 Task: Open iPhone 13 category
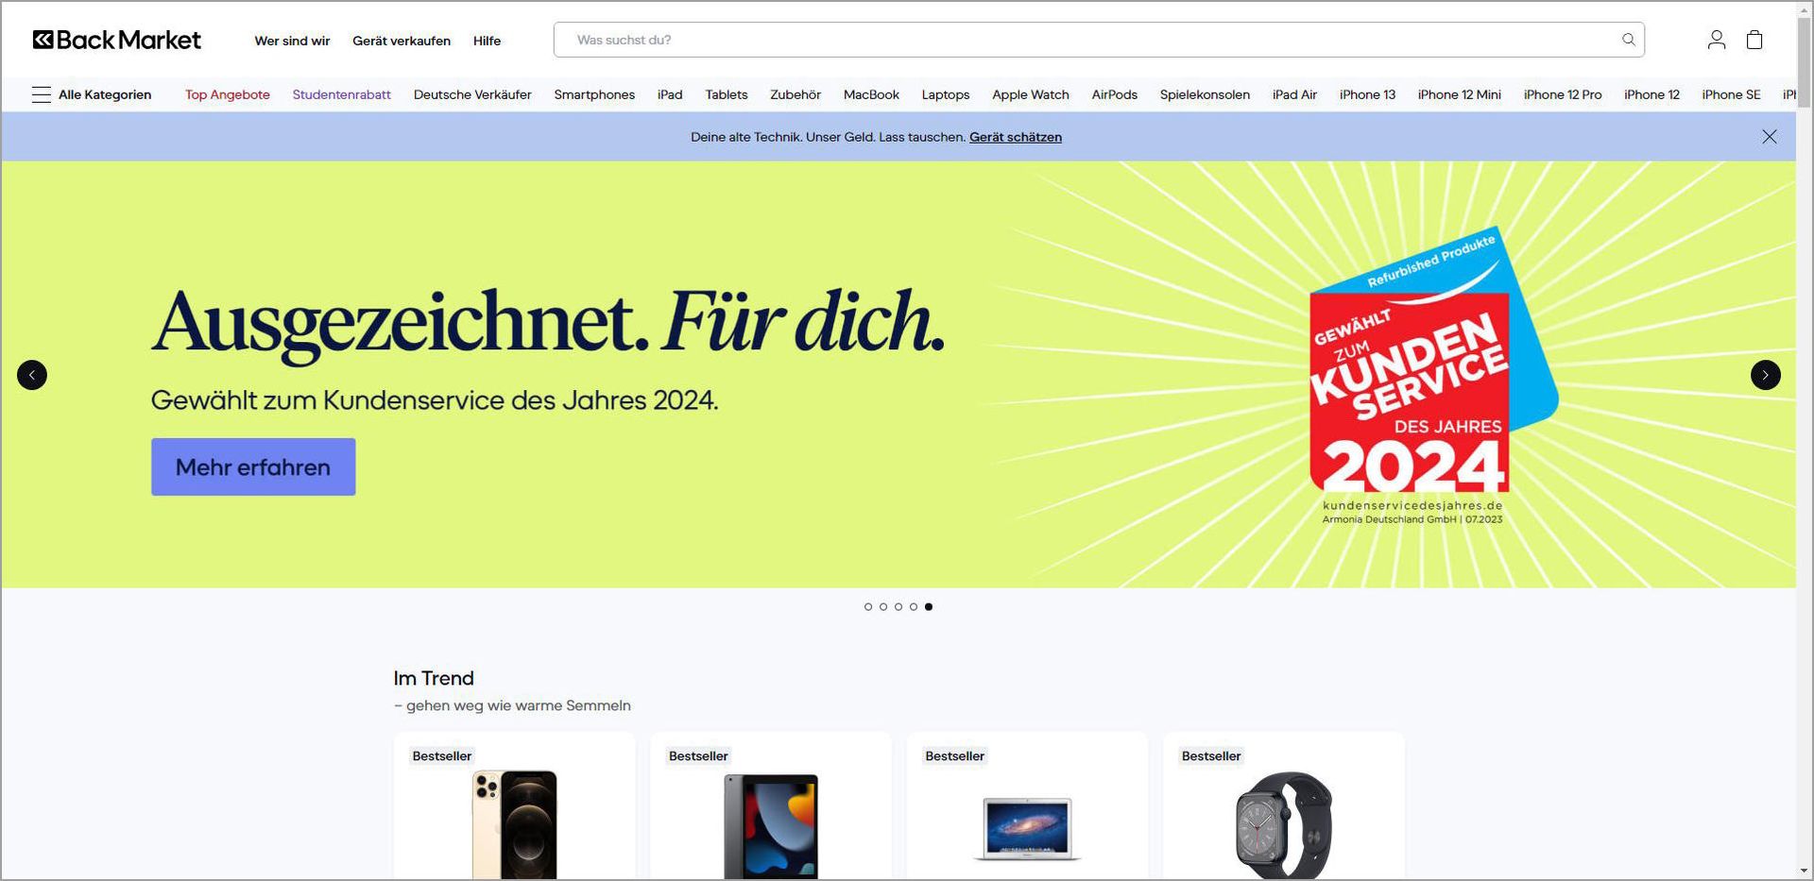1367,94
